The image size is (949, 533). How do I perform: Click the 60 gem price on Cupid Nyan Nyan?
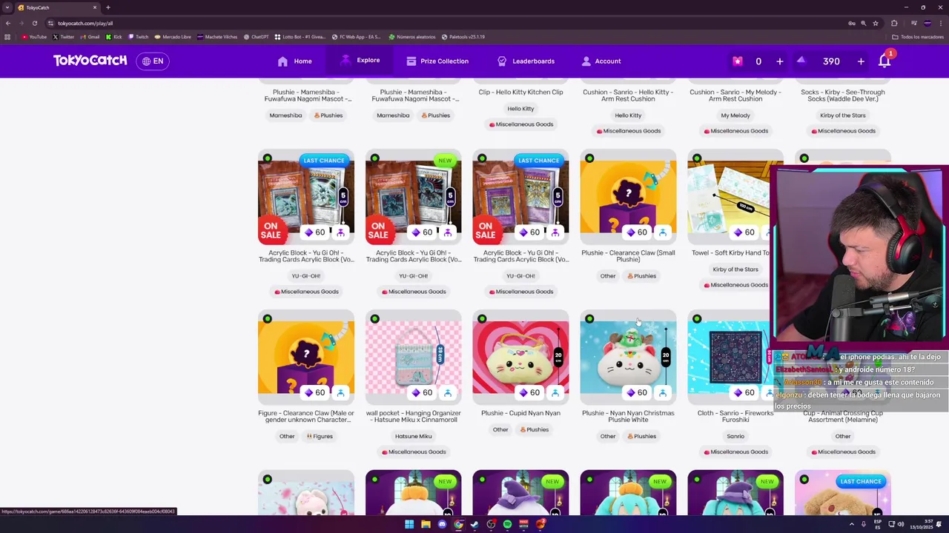(x=529, y=393)
